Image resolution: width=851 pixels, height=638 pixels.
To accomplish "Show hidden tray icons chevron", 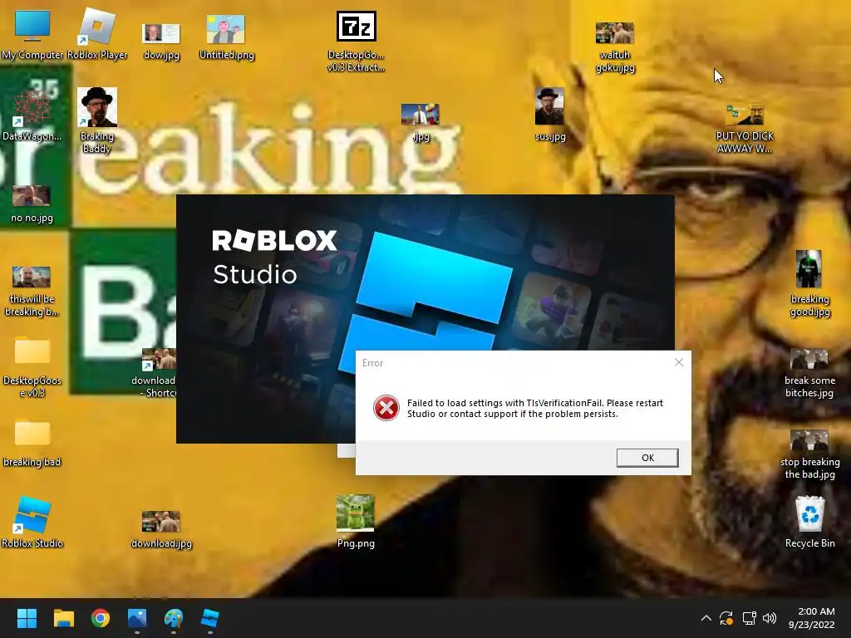I will pos(706,618).
